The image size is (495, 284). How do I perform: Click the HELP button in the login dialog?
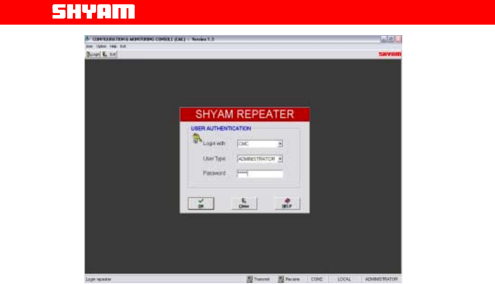click(287, 203)
